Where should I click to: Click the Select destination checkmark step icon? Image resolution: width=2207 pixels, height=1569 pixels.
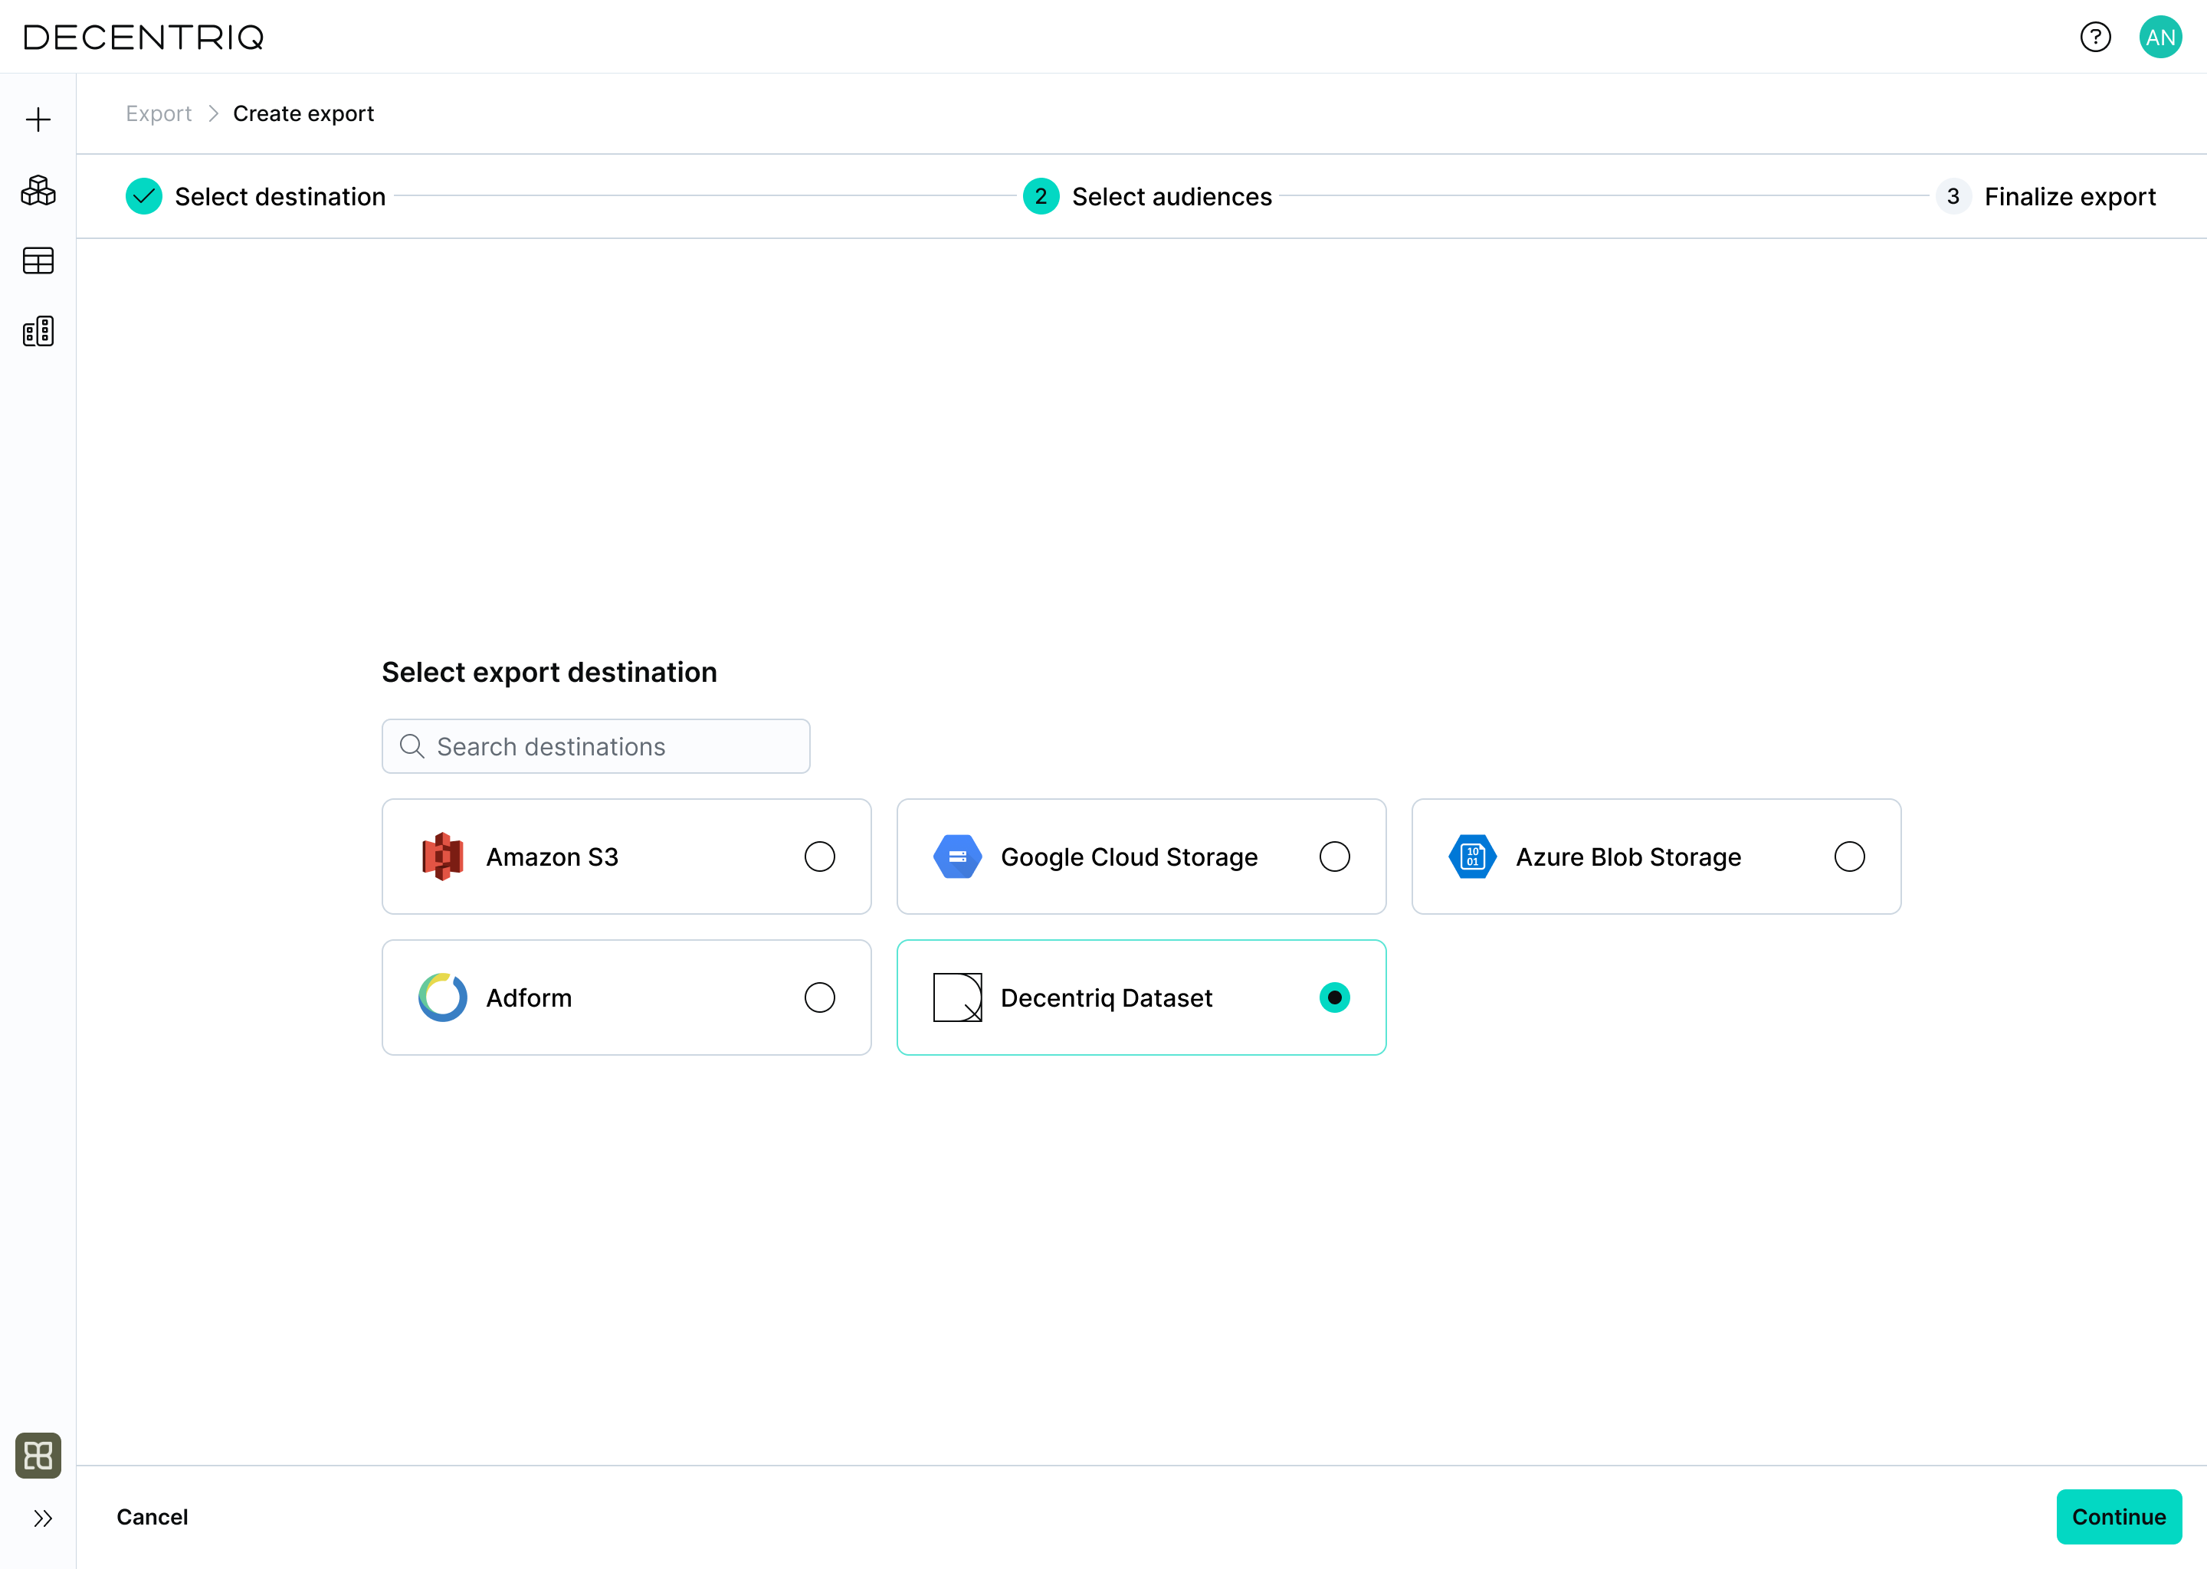[144, 196]
